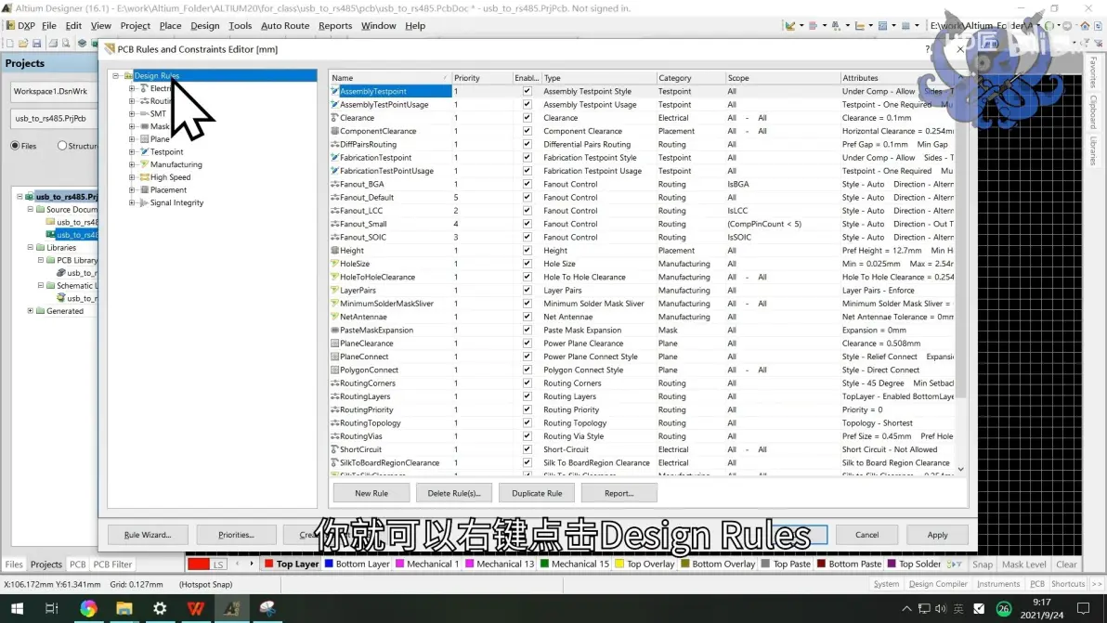Viewport: 1107px width, 623px height.
Task: Click the High Speed category icon
Action: 144,177
